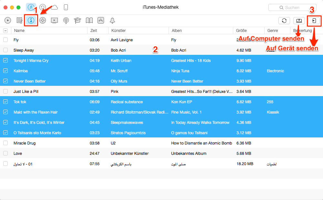
Task: Open the iCloud icon in title bar
Action: [54, 7]
